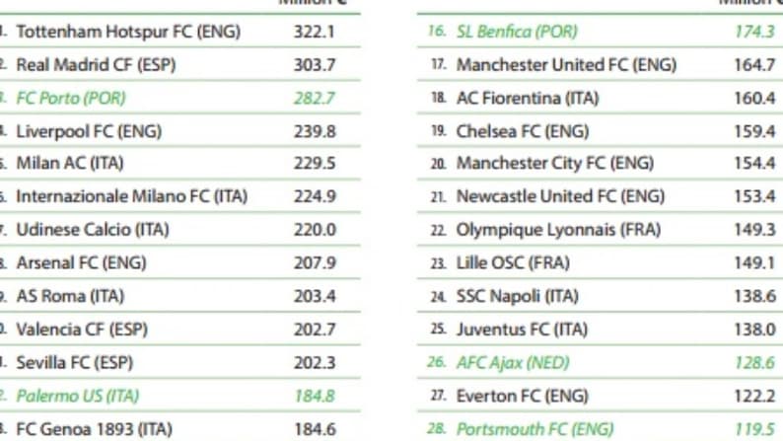Click Palermo US (ITA) green entry
Image resolution: width=783 pixels, height=441 pixels.
[x=77, y=396]
